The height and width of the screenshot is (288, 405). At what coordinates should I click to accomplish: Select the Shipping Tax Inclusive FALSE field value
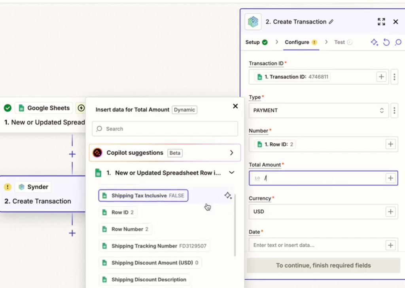(x=143, y=195)
